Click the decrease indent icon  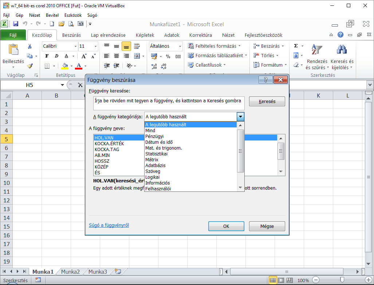pyautogui.click(x=107, y=66)
